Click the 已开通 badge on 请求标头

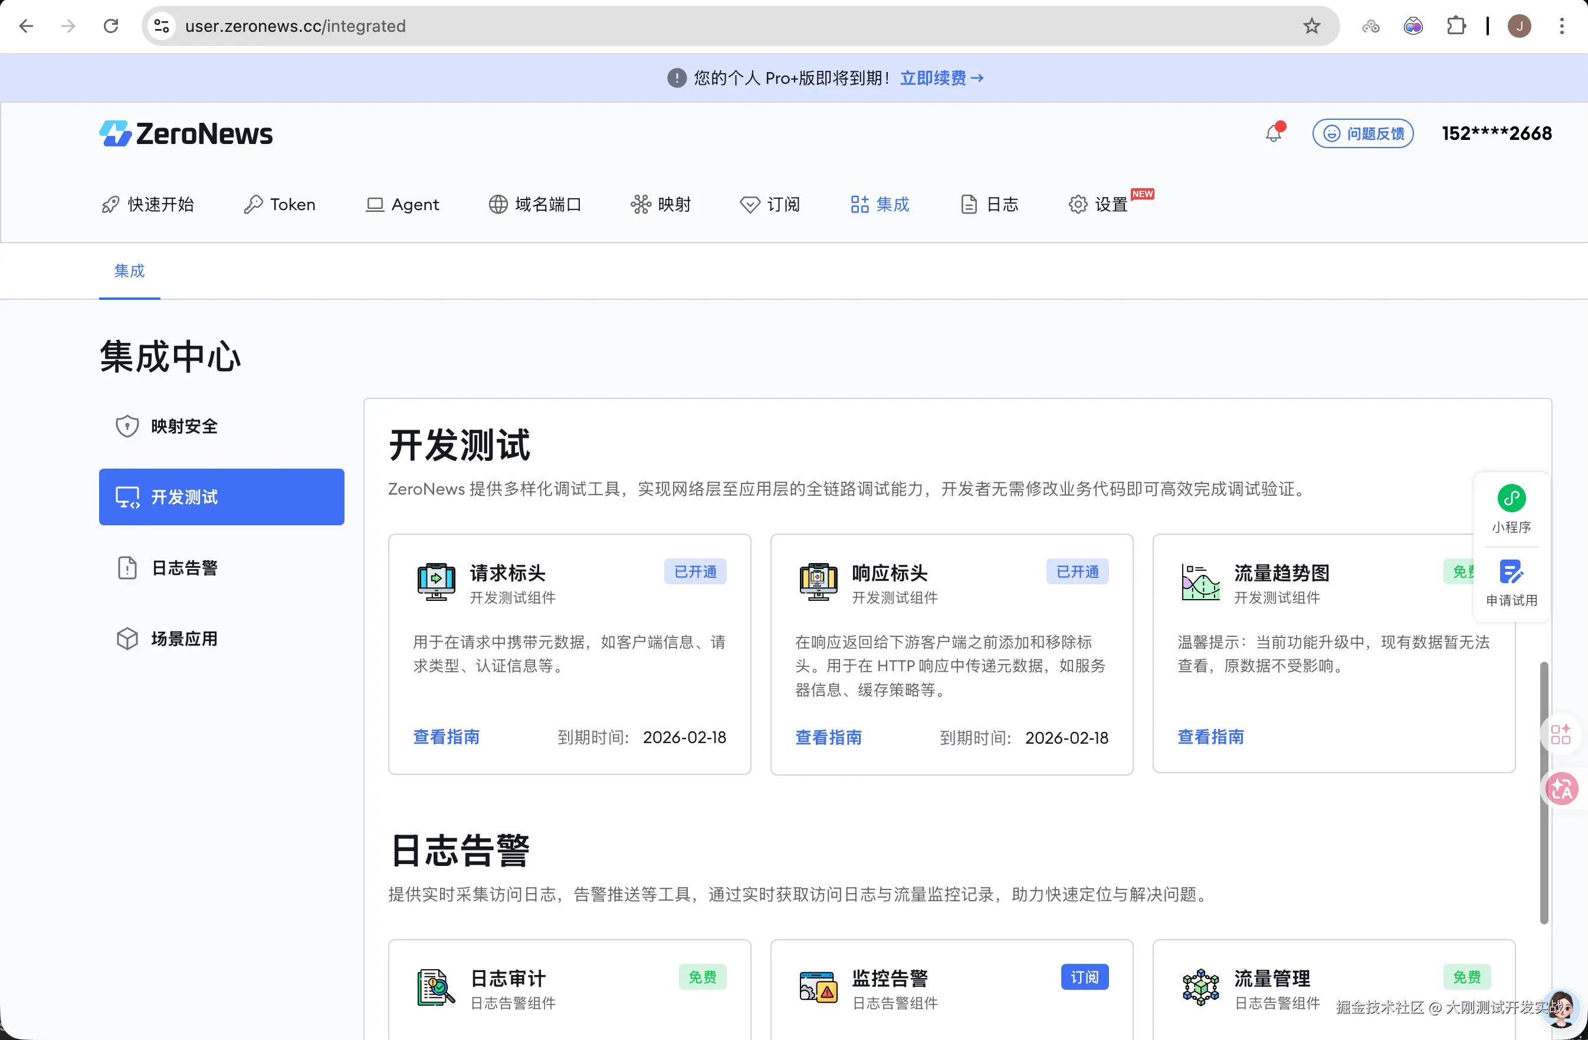[x=694, y=571]
